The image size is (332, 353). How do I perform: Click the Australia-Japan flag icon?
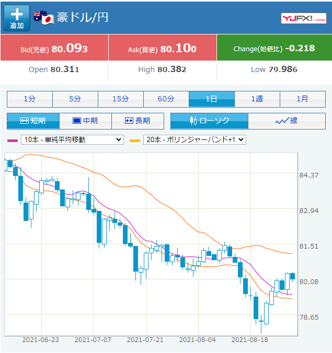[44, 18]
